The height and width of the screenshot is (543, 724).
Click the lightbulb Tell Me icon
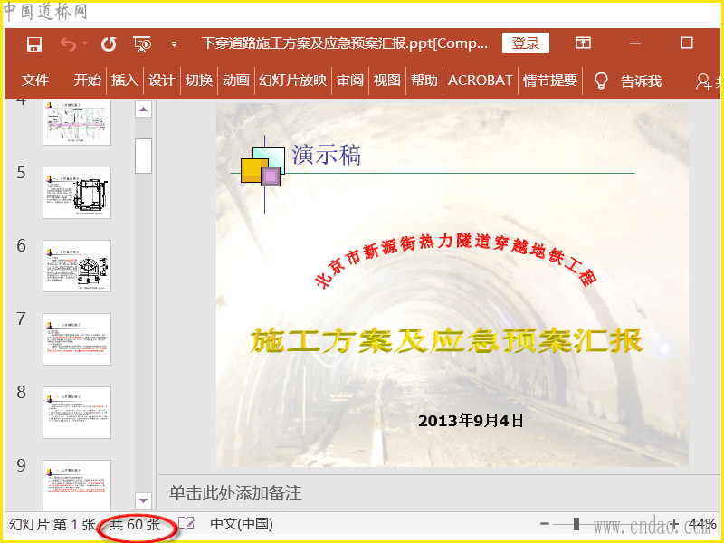click(x=601, y=81)
